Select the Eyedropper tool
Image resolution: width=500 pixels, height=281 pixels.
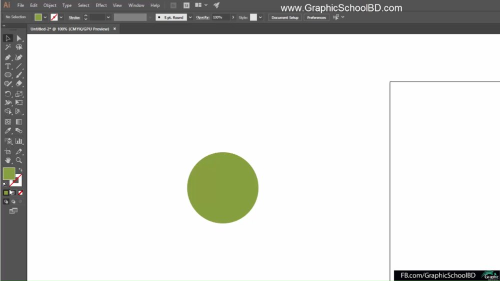tap(8, 131)
